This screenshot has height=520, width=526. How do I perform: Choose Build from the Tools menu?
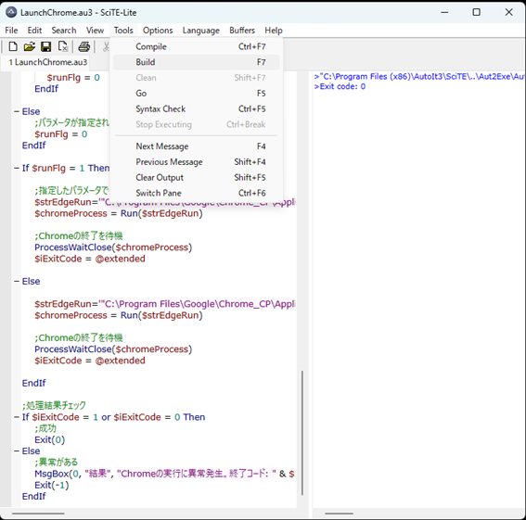[x=197, y=62]
